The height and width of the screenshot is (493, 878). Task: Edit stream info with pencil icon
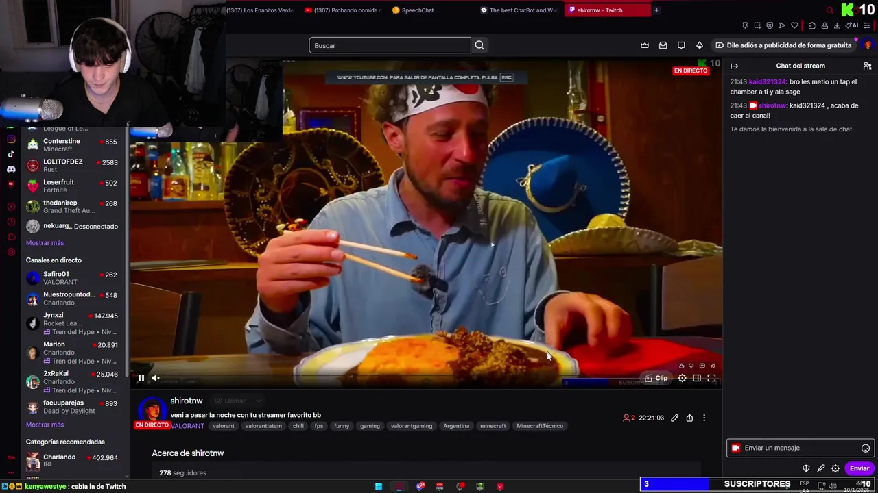pyautogui.click(x=675, y=418)
